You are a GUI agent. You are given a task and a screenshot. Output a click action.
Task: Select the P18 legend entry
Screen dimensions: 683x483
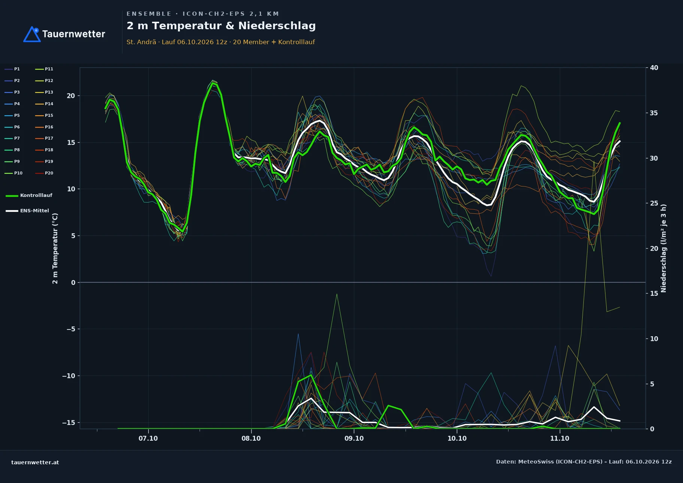pyautogui.click(x=44, y=150)
